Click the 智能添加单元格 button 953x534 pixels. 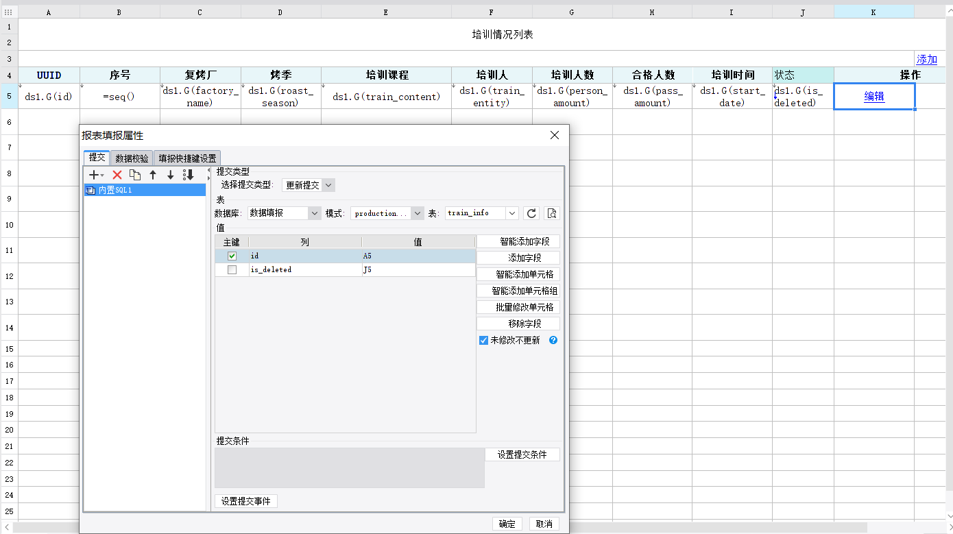(x=518, y=274)
